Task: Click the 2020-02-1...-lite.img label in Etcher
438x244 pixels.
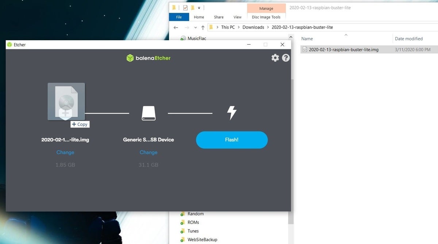Action: coord(65,140)
